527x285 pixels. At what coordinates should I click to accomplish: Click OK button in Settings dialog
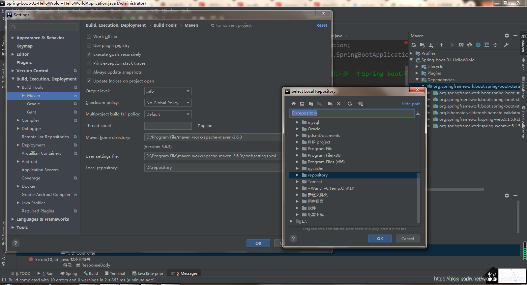click(x=258, y=243)
